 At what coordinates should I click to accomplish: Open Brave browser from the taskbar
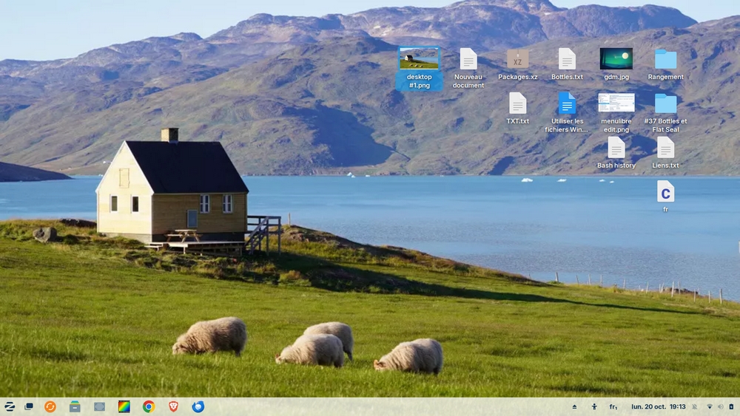(x=173, y=406)
